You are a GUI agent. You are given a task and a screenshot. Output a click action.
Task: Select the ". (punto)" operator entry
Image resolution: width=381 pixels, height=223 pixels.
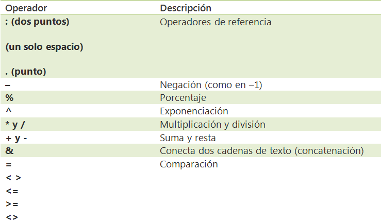26,72
